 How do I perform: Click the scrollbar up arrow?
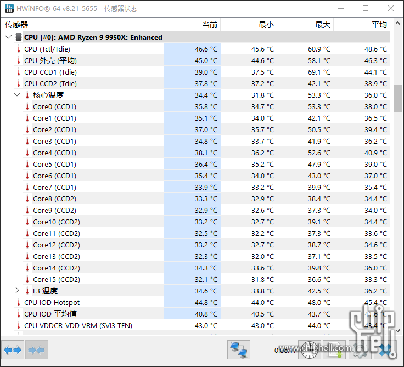click(397, 24)
